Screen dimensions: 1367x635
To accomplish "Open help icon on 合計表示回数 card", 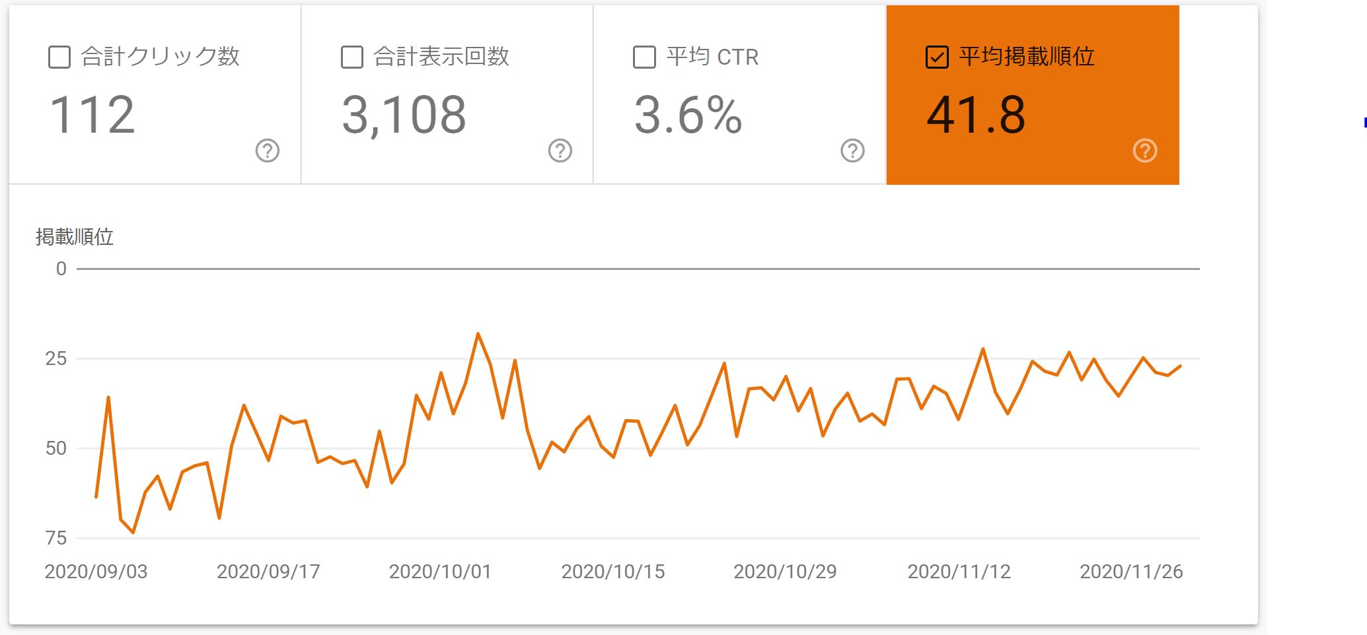I will [x=560, y=150].
